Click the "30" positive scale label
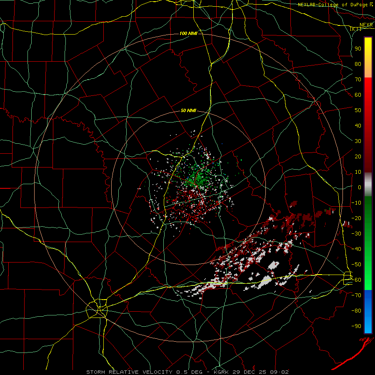Viewport: 375px width, 375px height. click(358, 141)
